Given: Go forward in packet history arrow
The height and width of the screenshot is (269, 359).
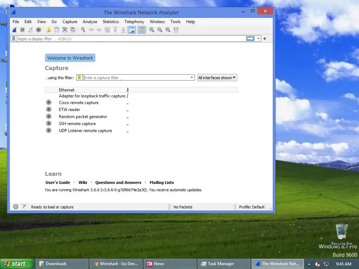Looking at the screenshot, I should click(99, 30).
